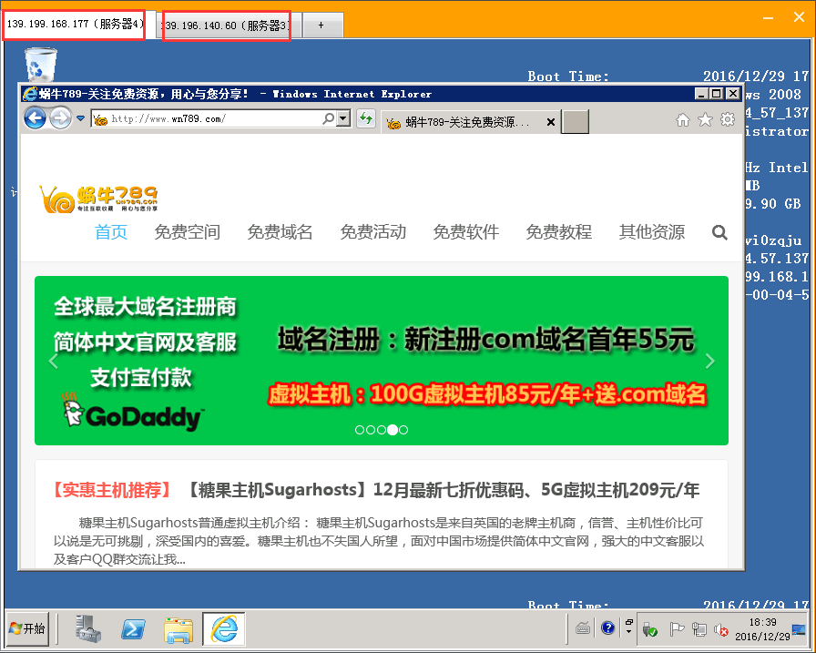Click the Help question mark in system tray
816x653 pixels.
tap(607, 627)
